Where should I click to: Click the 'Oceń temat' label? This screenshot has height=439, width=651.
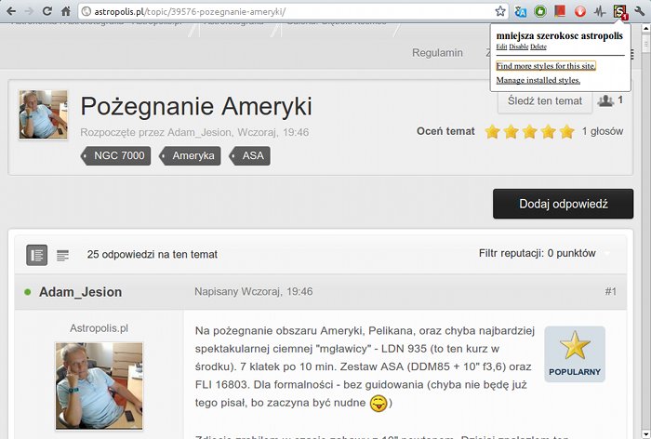tap(445, 131)
